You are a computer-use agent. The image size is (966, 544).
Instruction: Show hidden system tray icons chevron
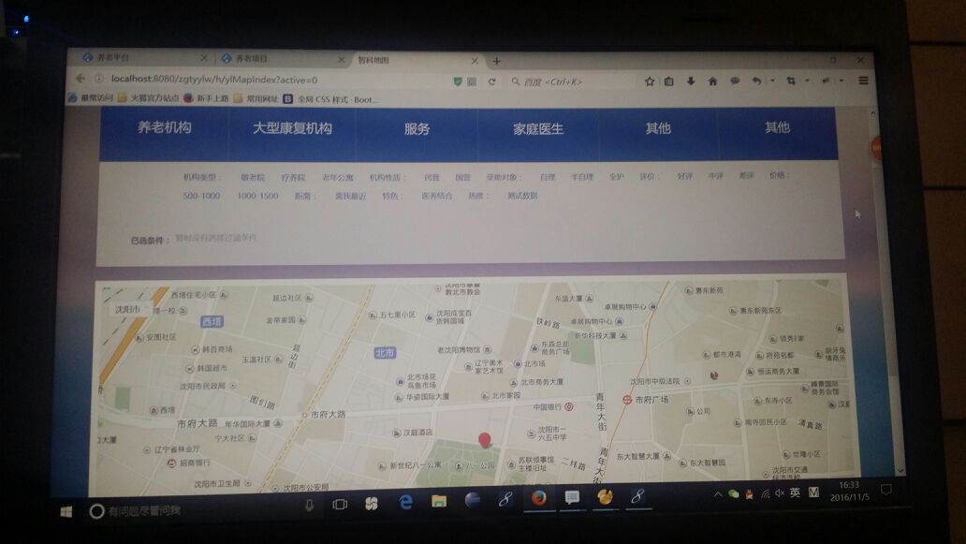pyautogui.click(x=718, y=494)
